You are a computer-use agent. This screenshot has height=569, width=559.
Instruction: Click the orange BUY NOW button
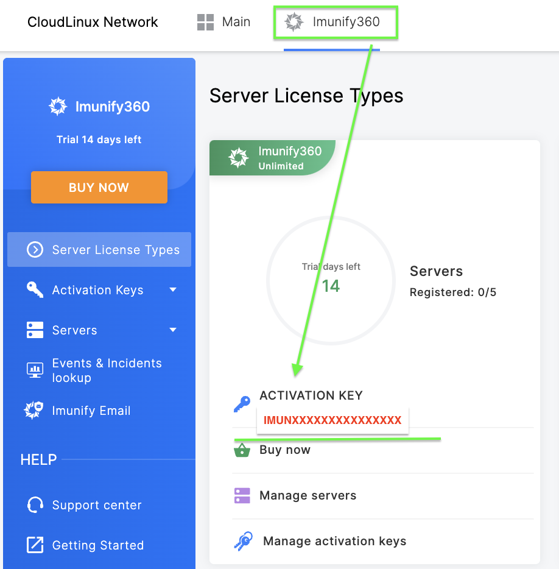[x=99, y=187]
